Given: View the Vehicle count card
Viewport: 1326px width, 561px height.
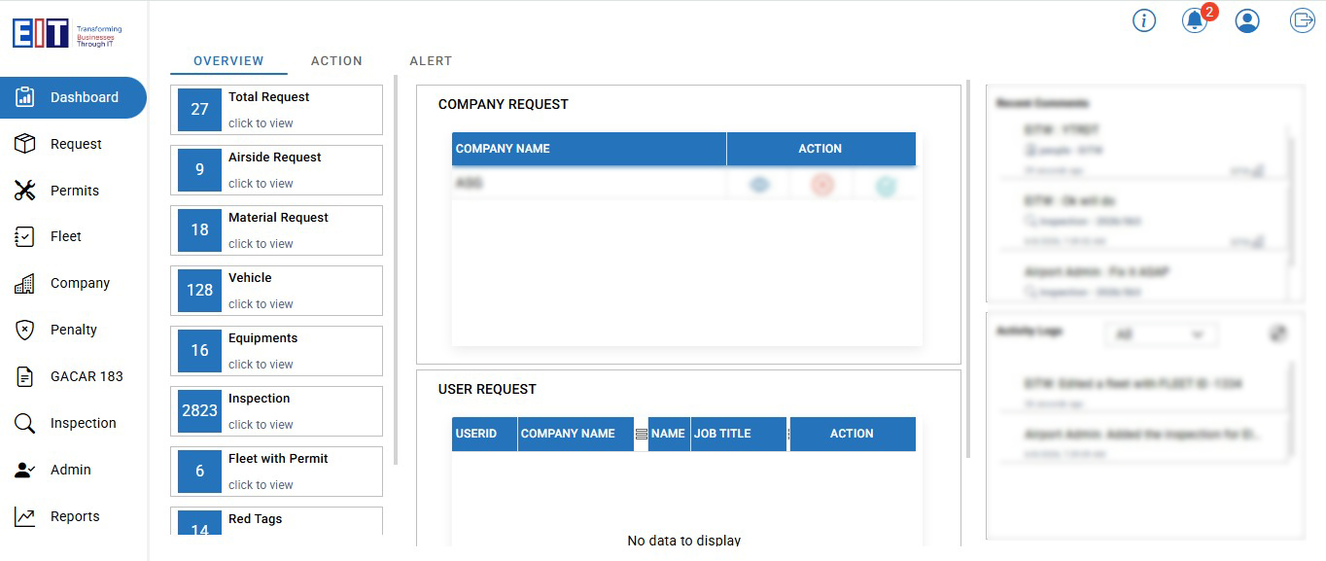Looking at the screenshot, I should click(x=276, y=291).
